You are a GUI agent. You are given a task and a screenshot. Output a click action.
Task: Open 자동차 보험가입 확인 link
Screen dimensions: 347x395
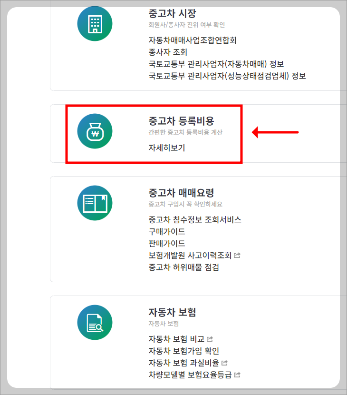(183, 351)
